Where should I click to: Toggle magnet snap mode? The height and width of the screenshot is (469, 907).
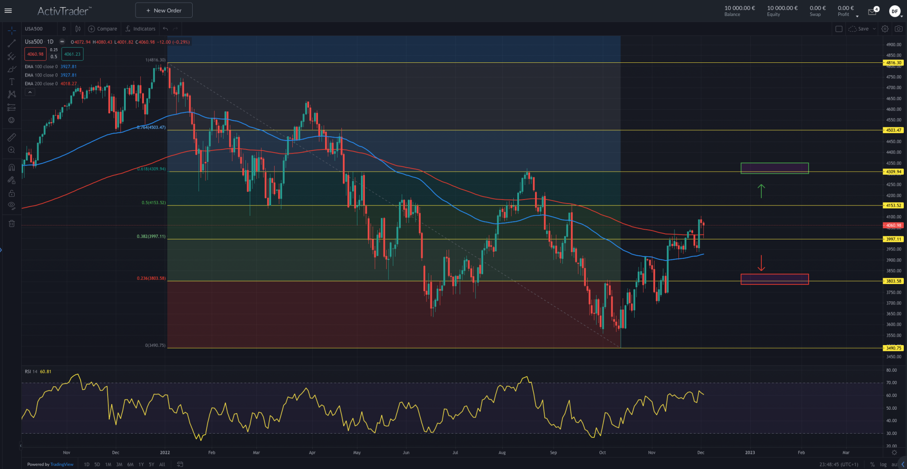(x=12, y=167)
